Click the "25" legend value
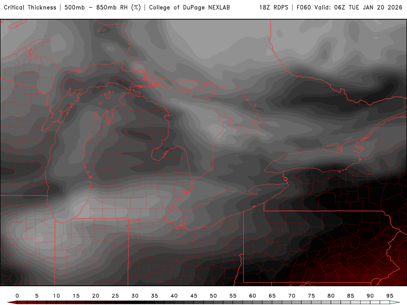 [115, 296]
